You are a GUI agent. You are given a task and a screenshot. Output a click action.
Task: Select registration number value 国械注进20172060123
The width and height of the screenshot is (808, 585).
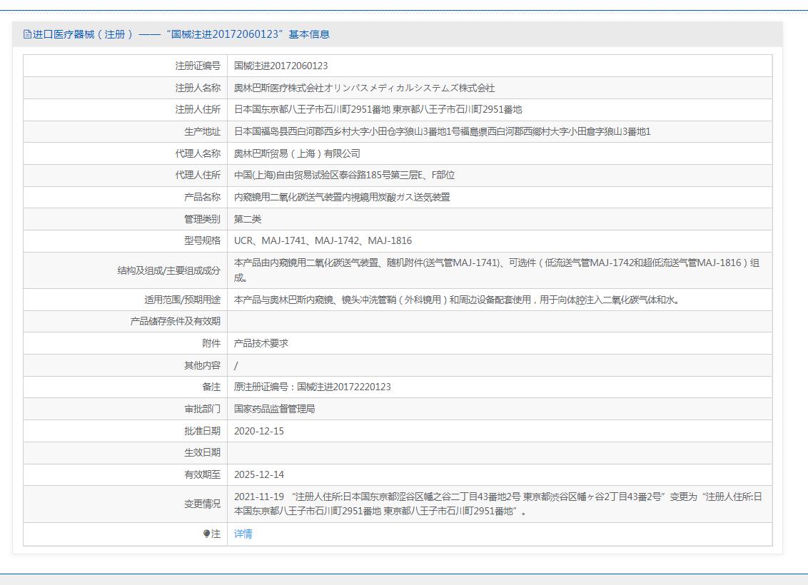click(x=281, y=66)
